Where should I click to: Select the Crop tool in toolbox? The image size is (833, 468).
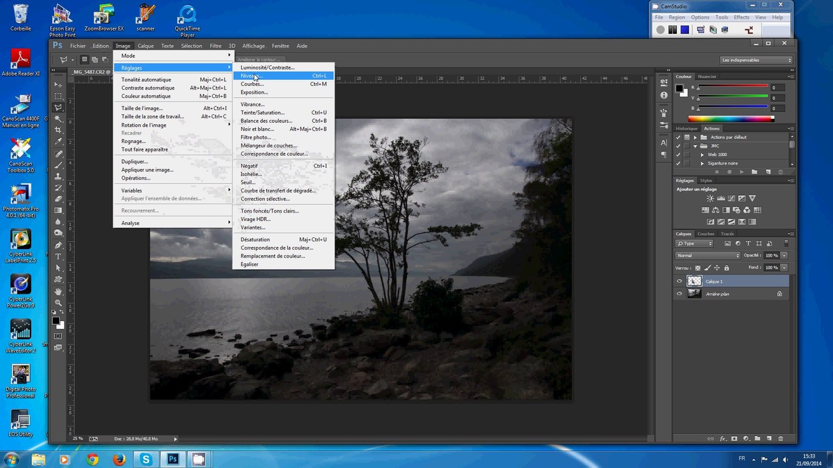(x=59, y=129)
